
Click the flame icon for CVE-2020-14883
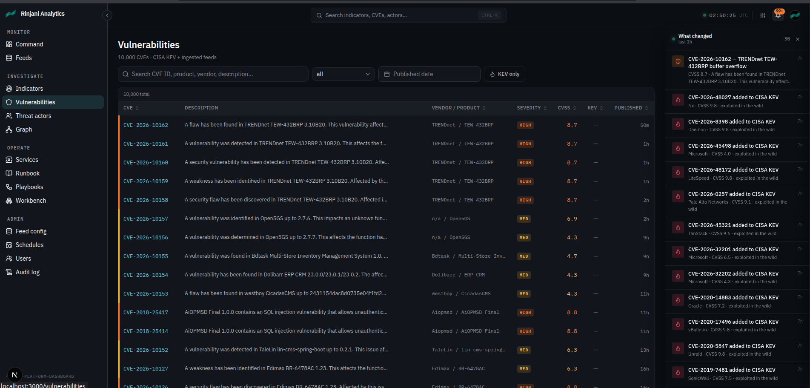pyautogui.click(x=678, y=300)
